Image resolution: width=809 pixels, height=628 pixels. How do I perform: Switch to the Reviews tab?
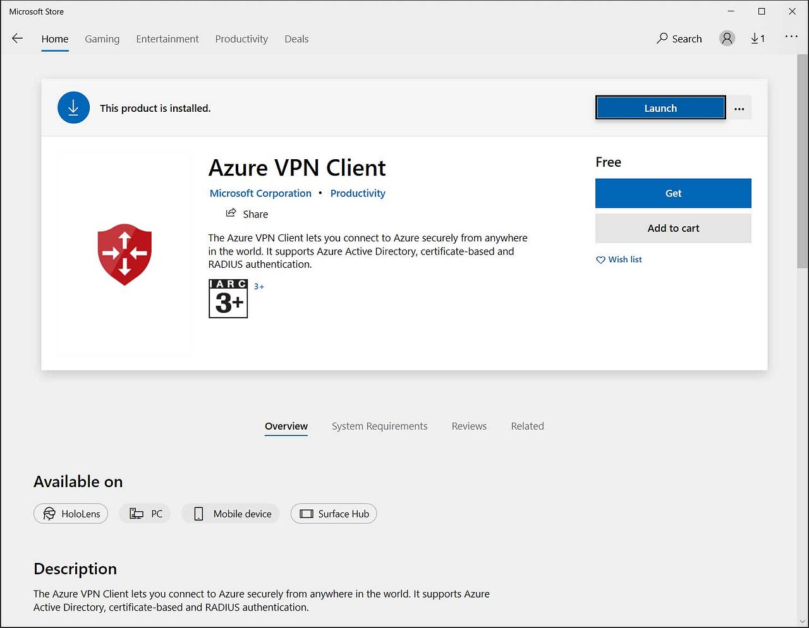click(469, 426)
